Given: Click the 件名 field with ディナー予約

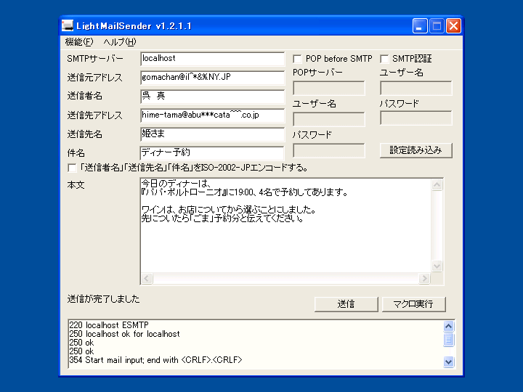Looking at the screenshot, I should (x=212, y=153).
